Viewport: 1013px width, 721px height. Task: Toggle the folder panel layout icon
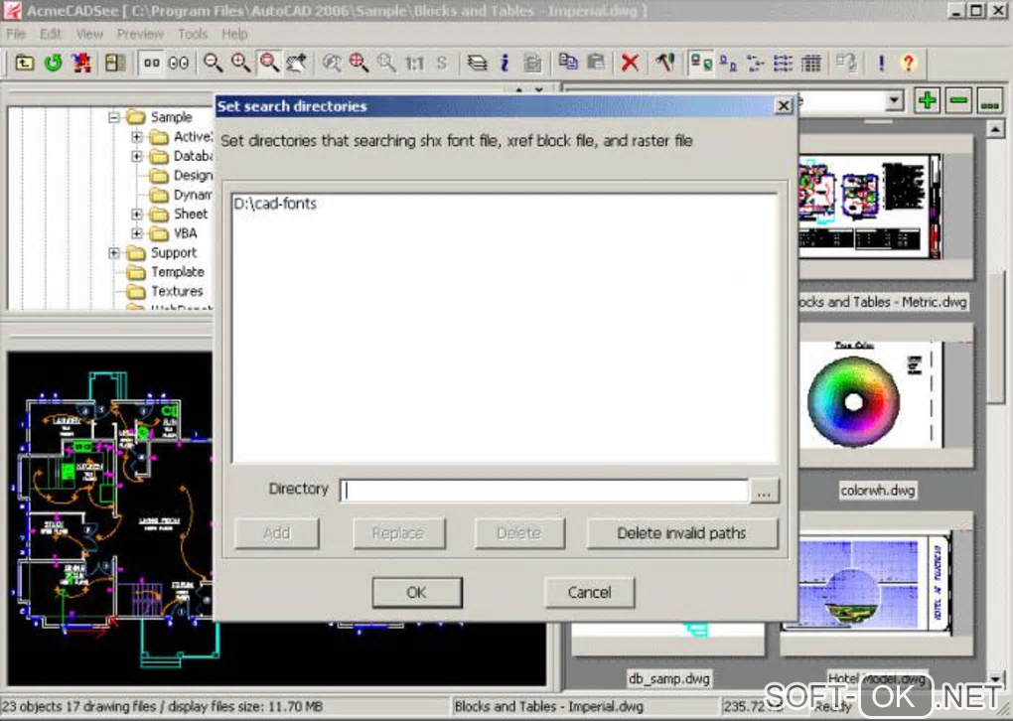115,63
